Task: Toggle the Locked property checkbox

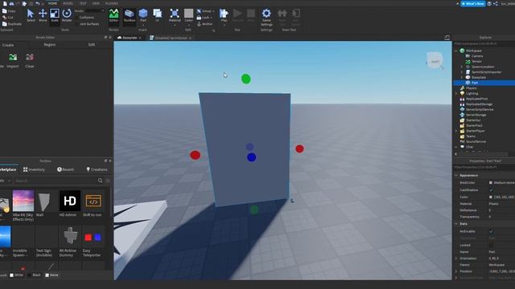Action: click(491, 245)
